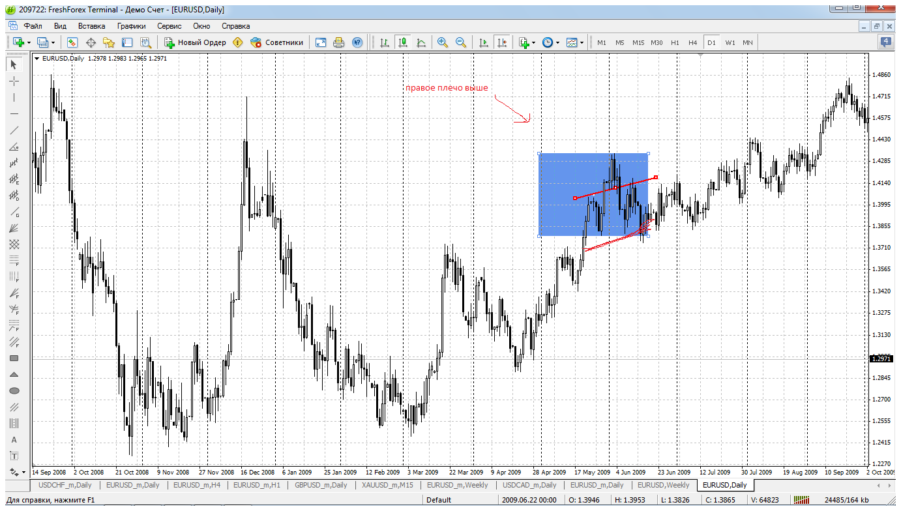The height and width of the screenshot is (511, 901).
Task: Switch chart to Bar Chart mode
Action: pyautogui.click(x=385, y=42)
